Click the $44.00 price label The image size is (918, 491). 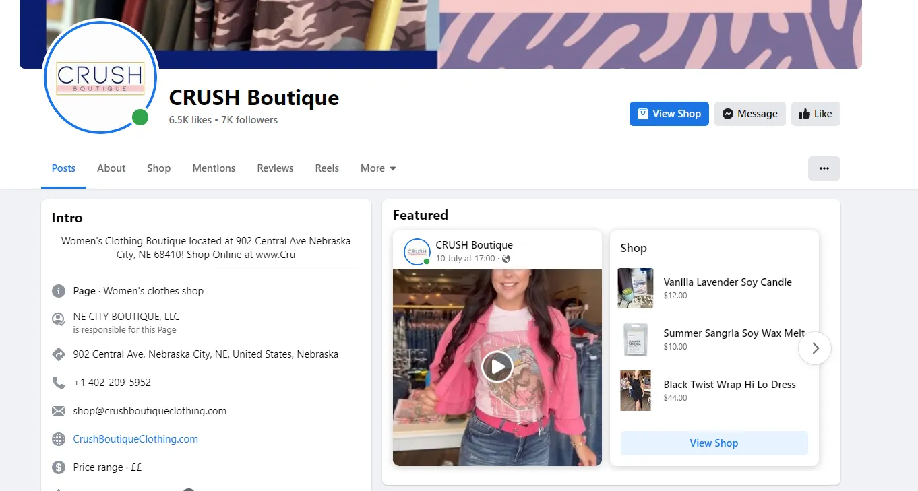(675, 398)
